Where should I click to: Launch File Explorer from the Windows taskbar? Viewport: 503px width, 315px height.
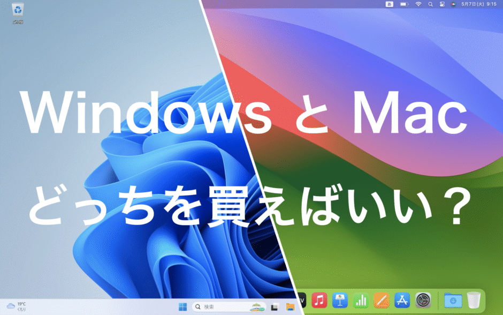(290, 307)
